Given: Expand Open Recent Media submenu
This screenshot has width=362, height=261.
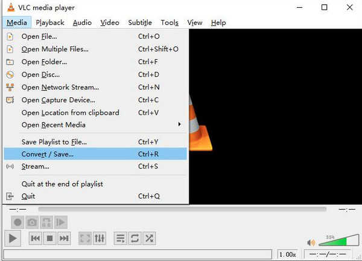Looking at the screenshot, I should [x=95, y=125].
